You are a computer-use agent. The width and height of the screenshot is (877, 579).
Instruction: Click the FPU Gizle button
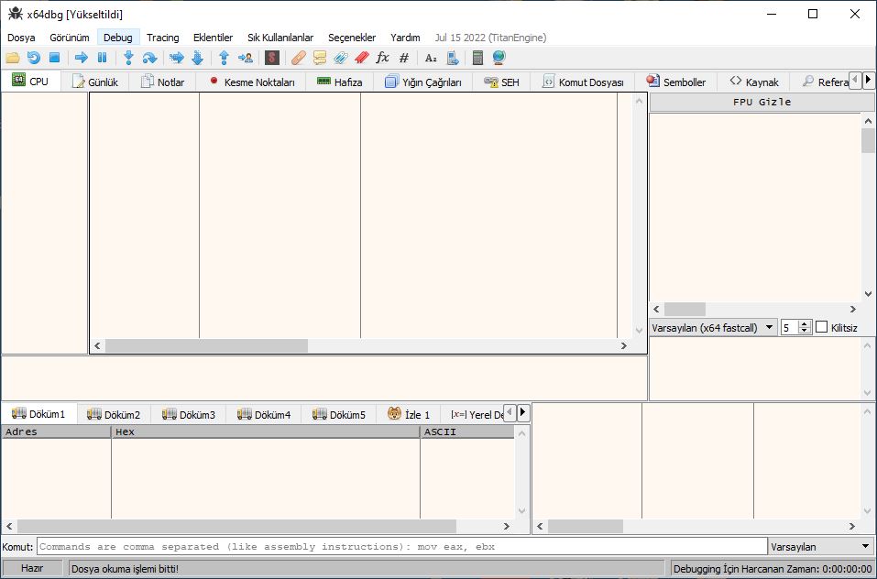(762, 102)
